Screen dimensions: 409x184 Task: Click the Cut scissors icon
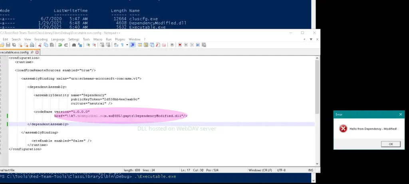(40, 45)
